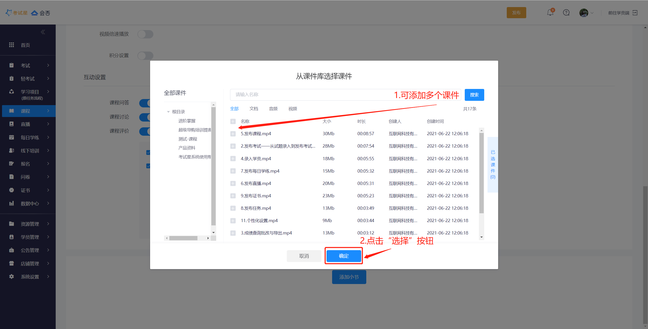Switch to the 文档 filter tab
This screenshot has width=648, height=329.
(254, 109)
